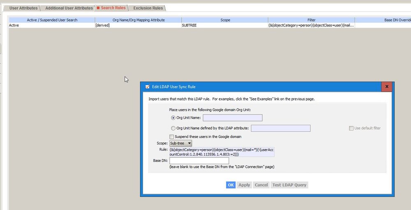Focus the Base DN input field
The width and height of the screenshot is (411, 210).
click(199, 161)
